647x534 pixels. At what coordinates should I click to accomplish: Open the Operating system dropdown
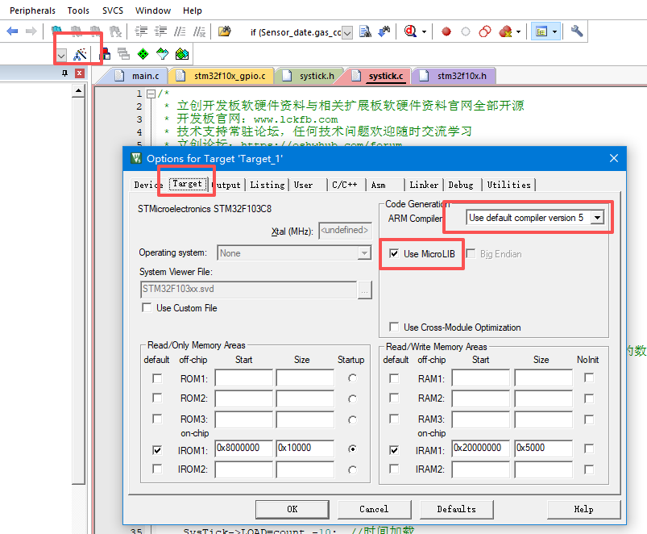click(x=364, y=252)
